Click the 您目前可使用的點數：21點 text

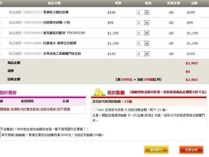112,101
